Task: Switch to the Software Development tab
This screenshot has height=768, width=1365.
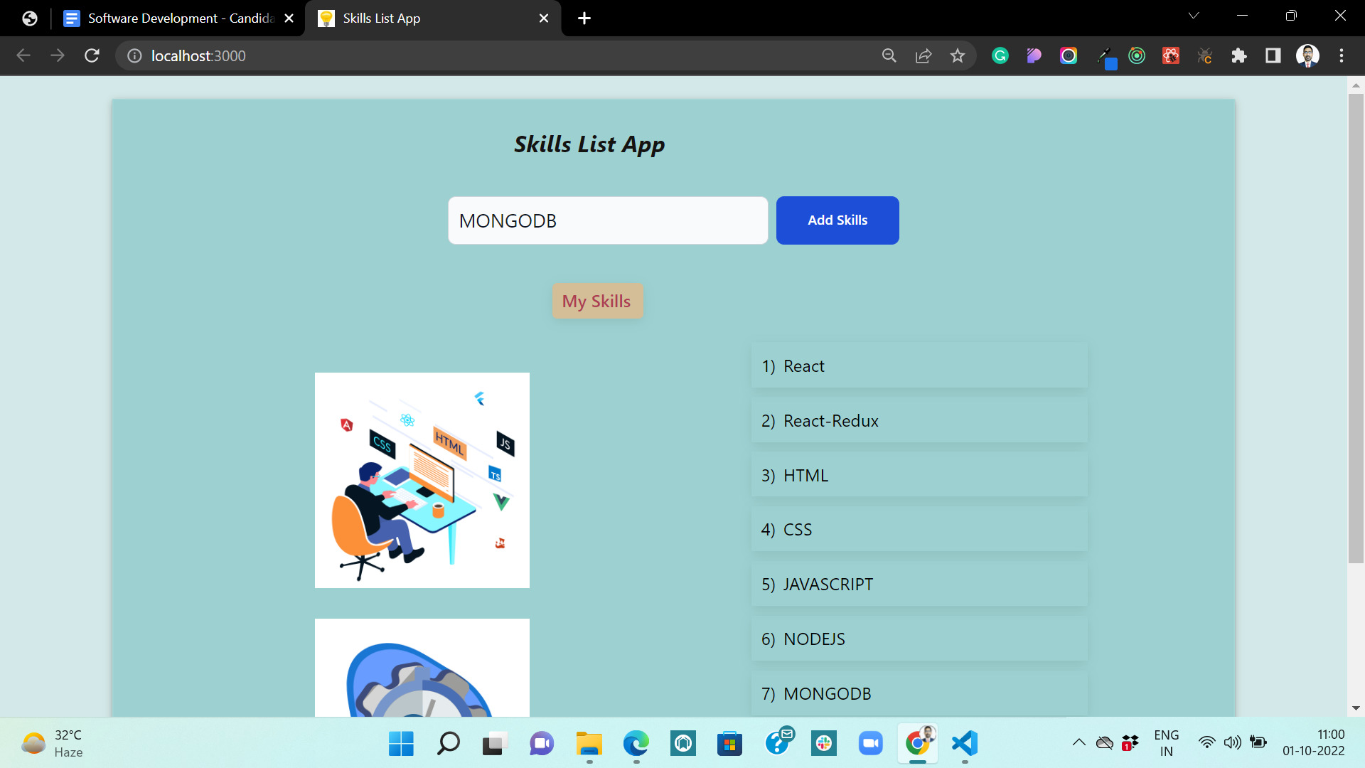Action: pos(171,18)
